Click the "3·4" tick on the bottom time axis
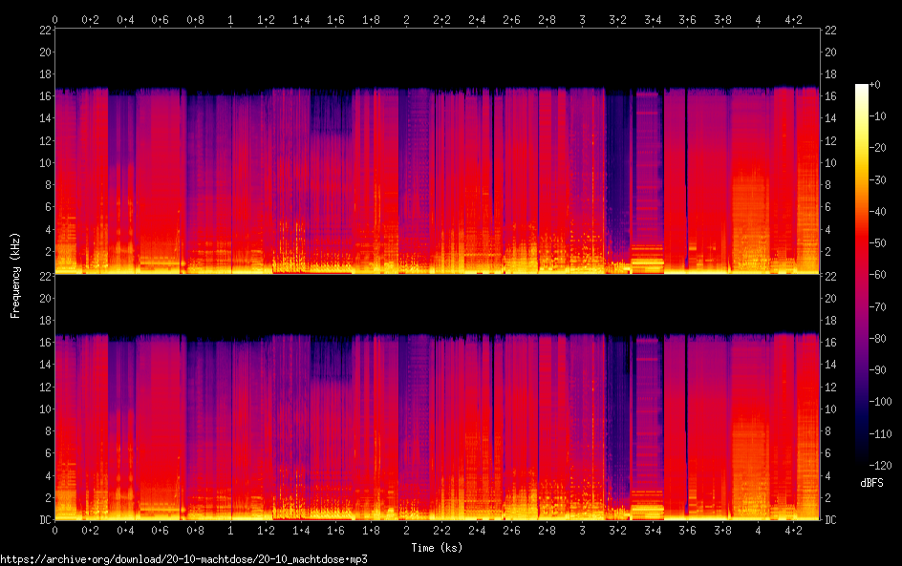902x566 pixels. tap(653, 531)
